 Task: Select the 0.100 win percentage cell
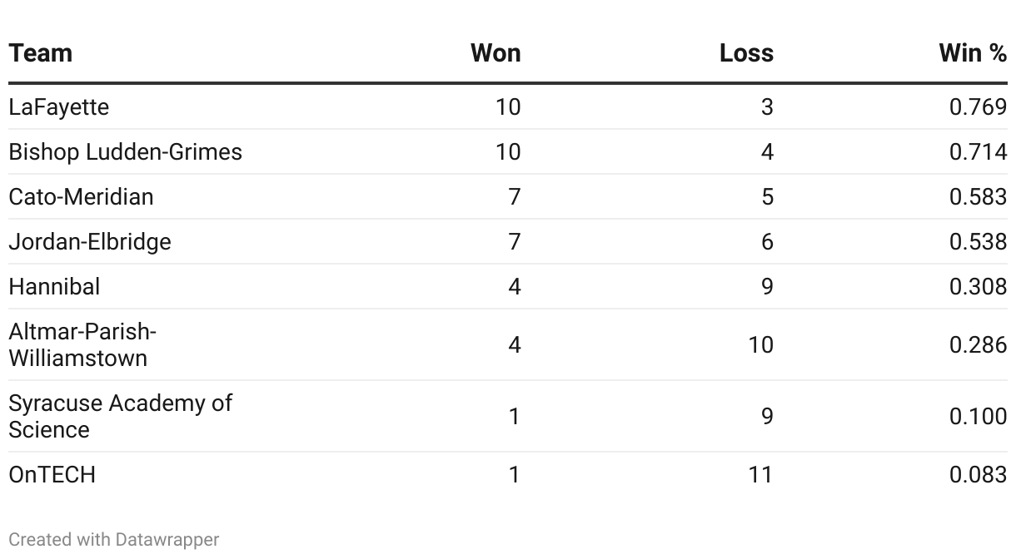[979, 417]
